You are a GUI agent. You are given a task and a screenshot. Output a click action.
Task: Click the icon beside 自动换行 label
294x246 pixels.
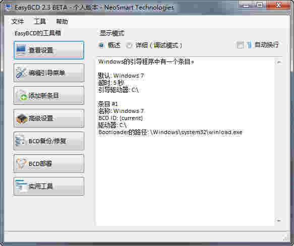coord(249,45)
